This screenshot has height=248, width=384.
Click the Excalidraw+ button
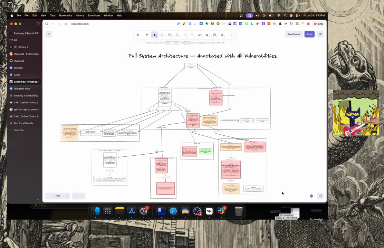[294, 34]
